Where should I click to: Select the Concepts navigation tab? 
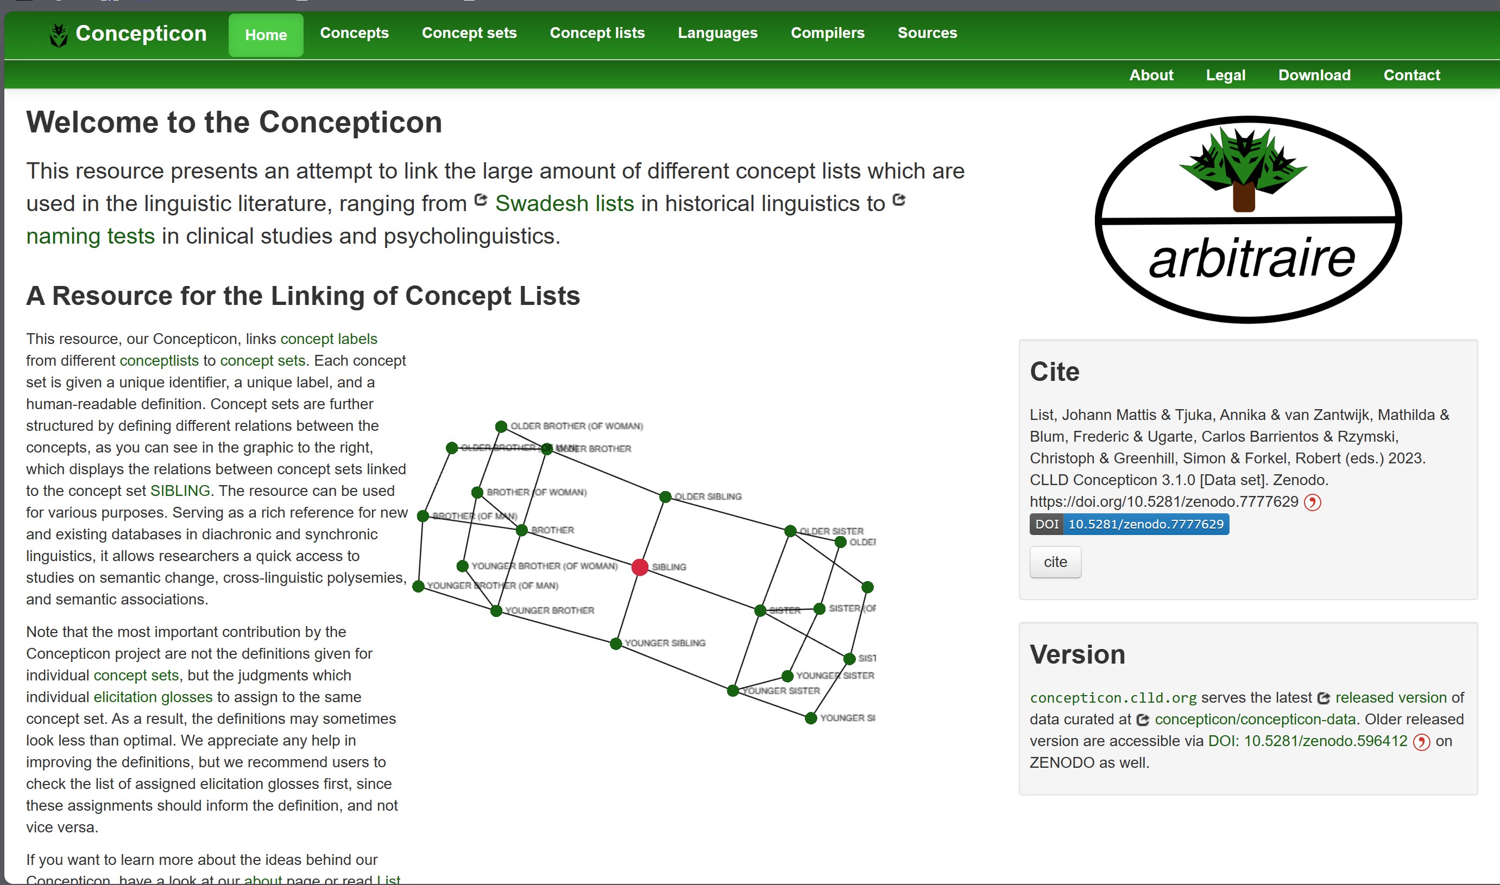point(354,33)
